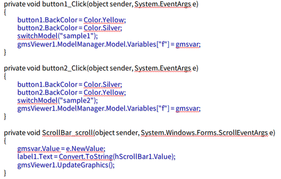This screenshot has height=179, width=281.
Task: Click Convert.ToString call
Action: [x=86, y=157]
